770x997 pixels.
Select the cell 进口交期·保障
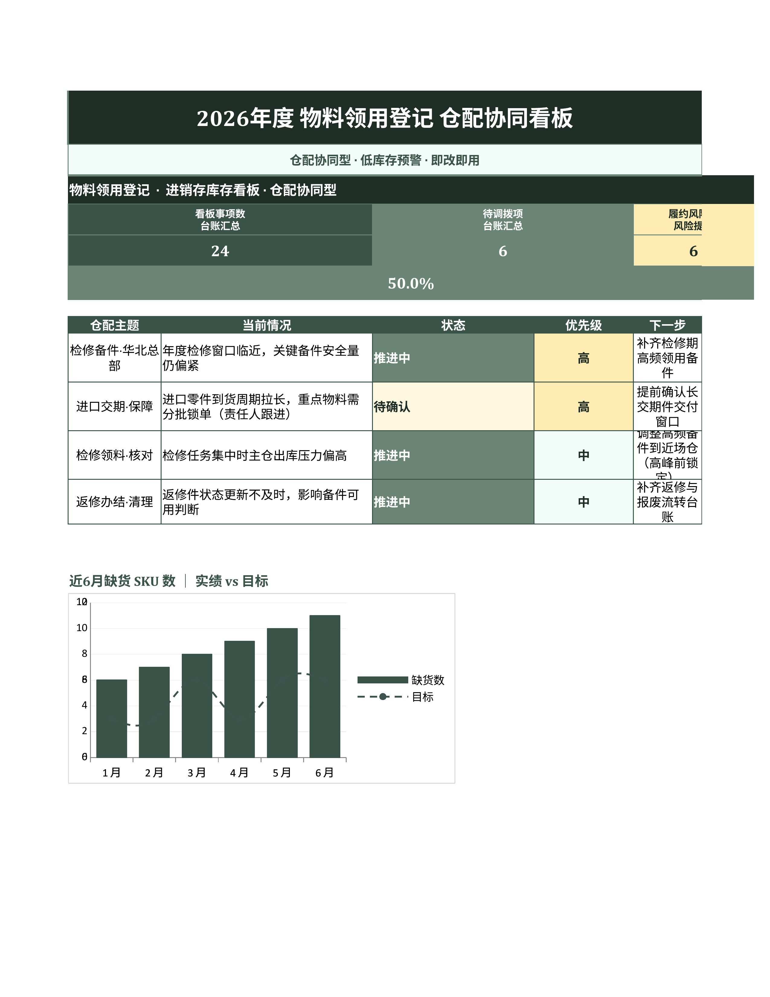point(114,406)
